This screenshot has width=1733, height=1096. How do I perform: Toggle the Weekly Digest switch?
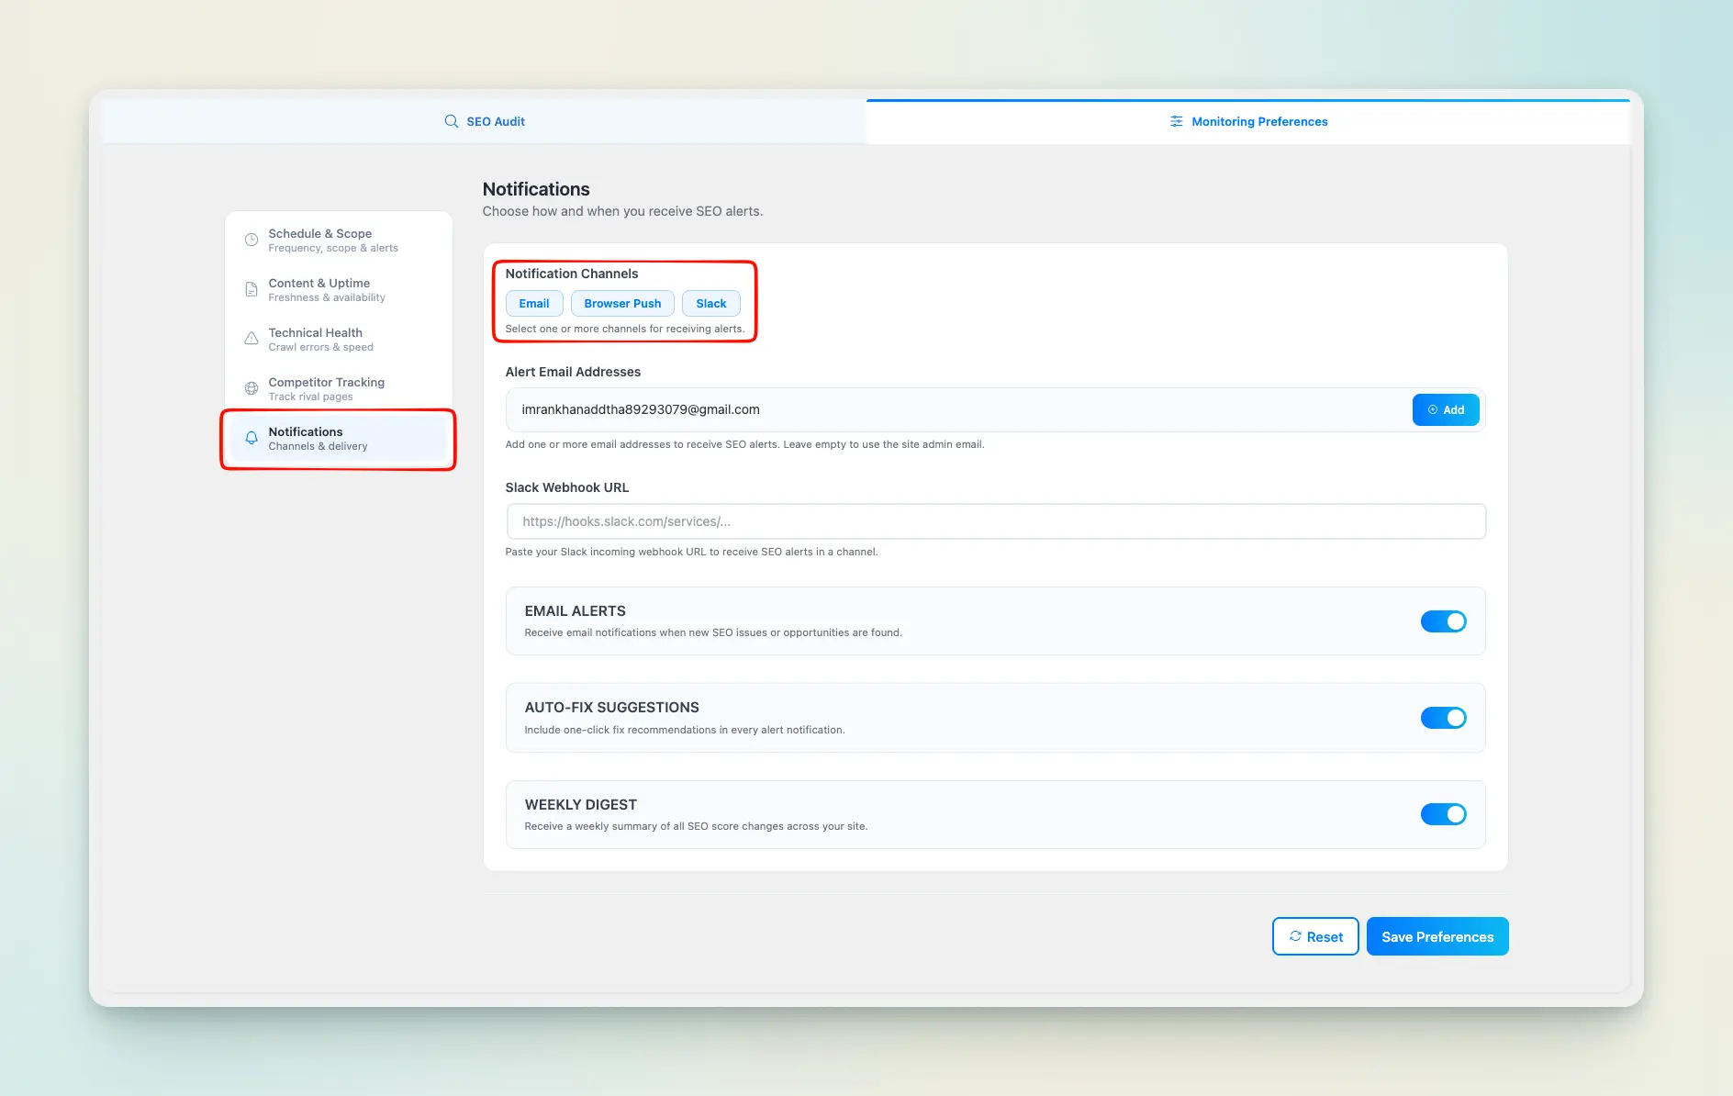pyautogui.click(x=1443, y=814)
